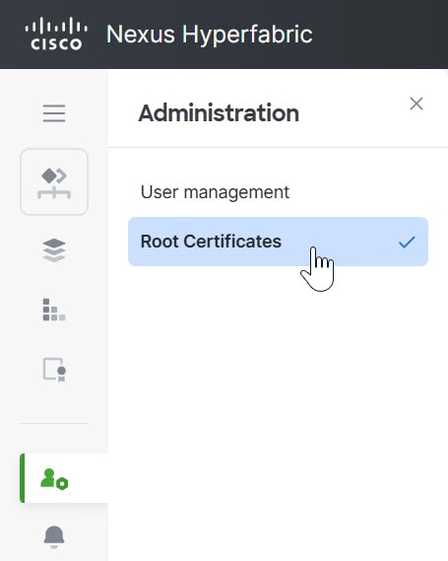The image size is (448, 561).
Task: Click the blue checkmark on Root Certificates
Action: 407,243
